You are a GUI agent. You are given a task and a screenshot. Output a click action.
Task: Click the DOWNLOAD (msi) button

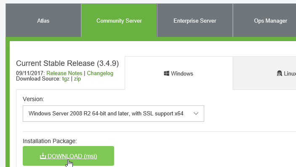68,156
